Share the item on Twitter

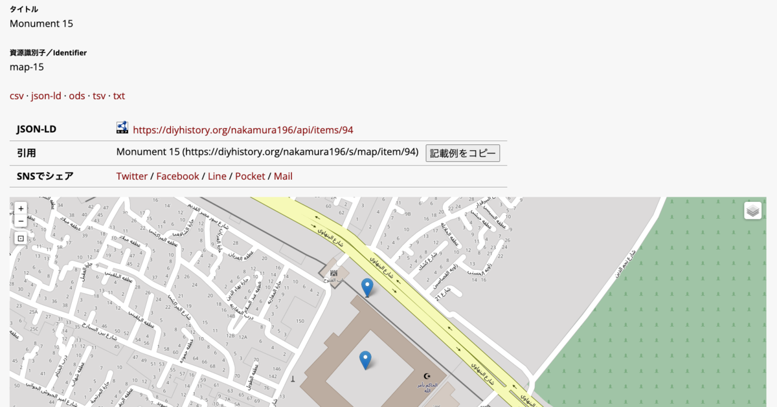coord(132,175)
